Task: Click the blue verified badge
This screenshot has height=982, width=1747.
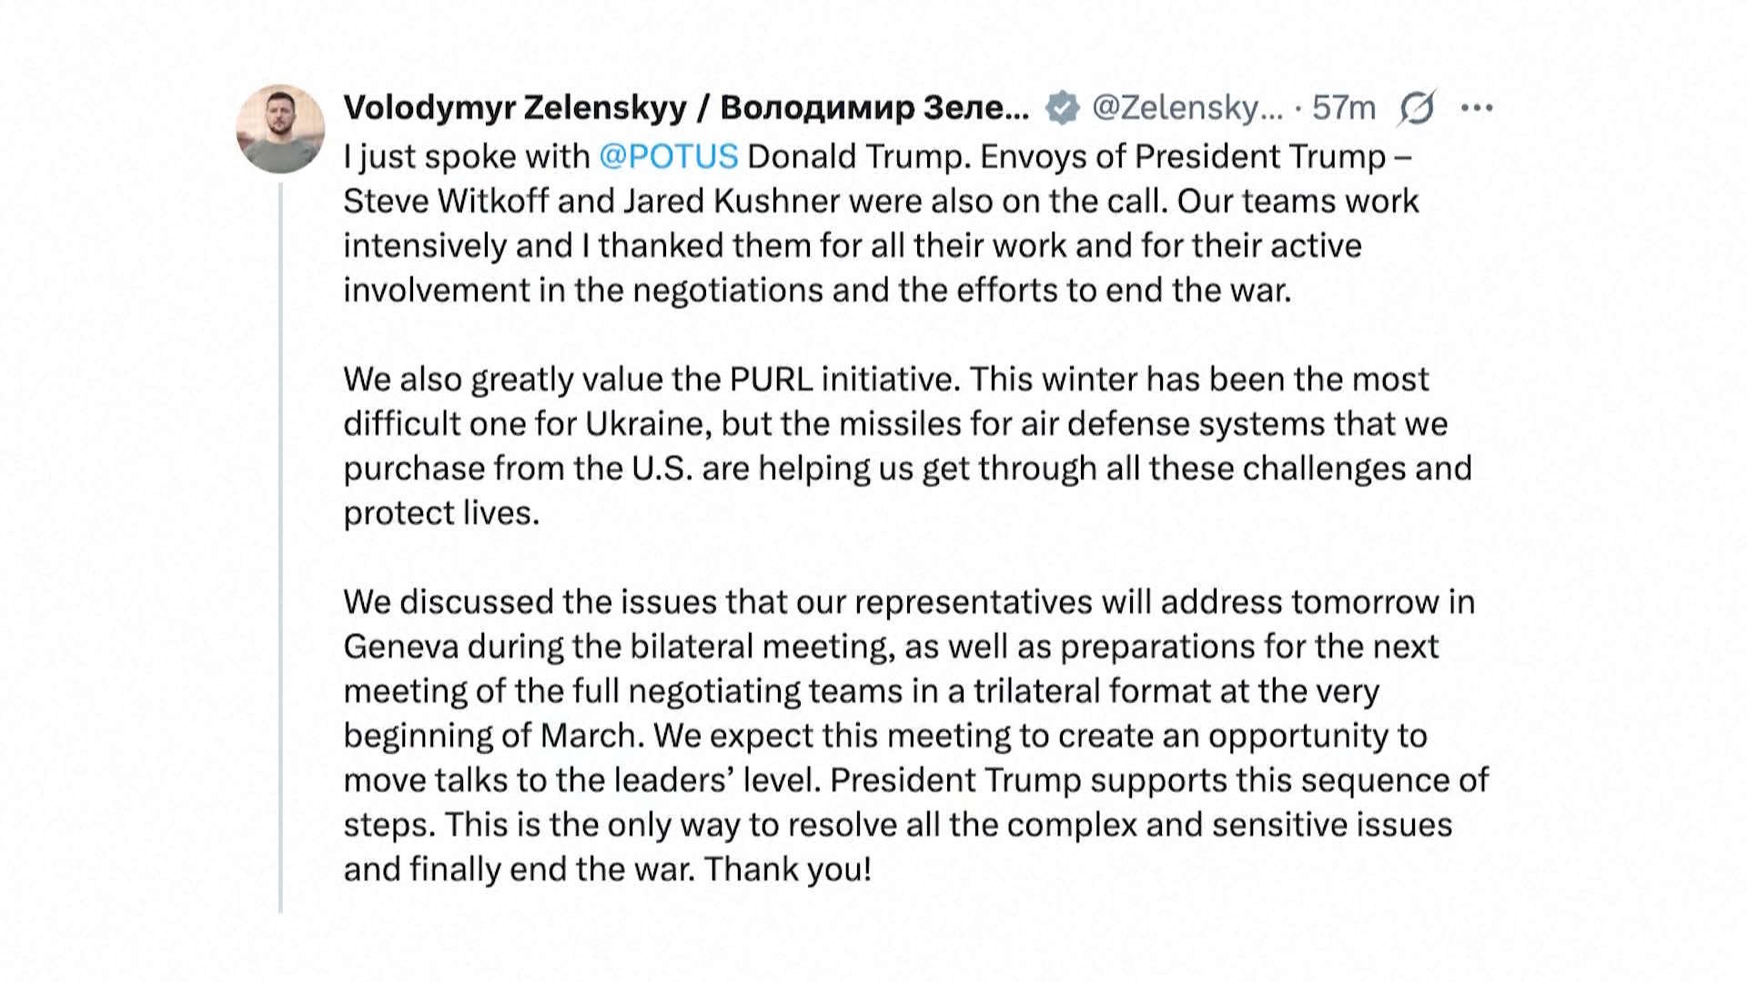Action: 1061,108
